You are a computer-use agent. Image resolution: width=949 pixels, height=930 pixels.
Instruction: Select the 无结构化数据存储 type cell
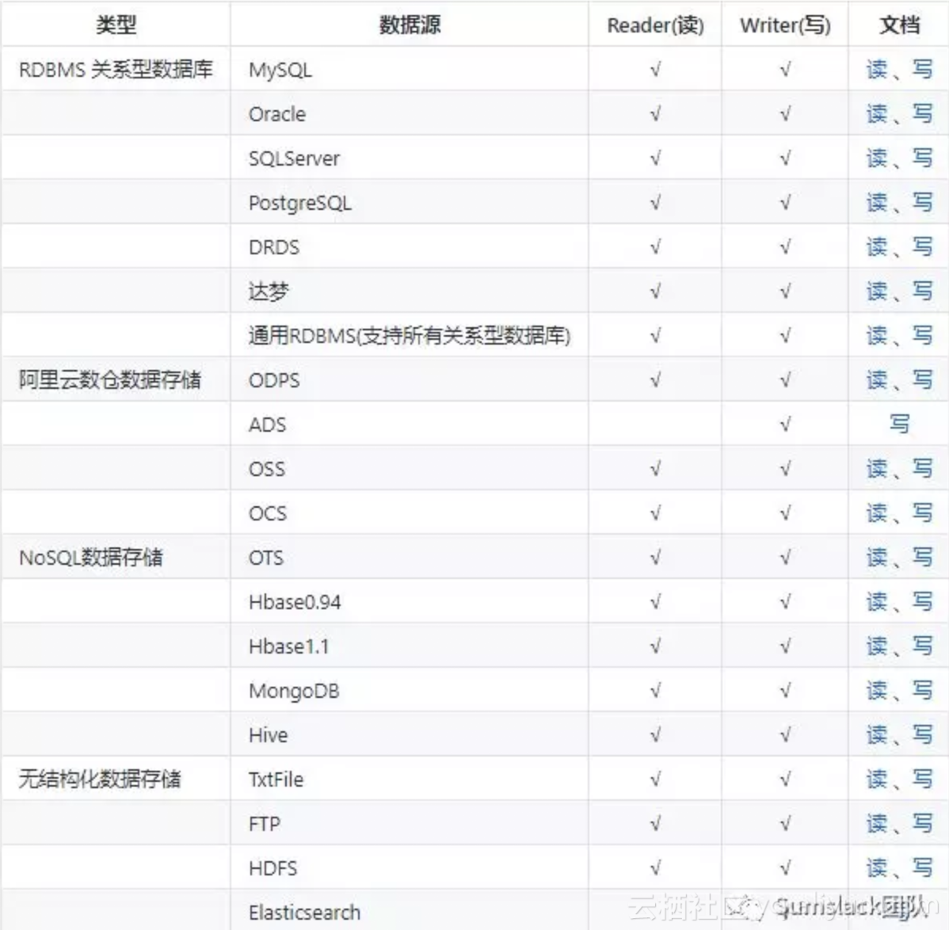pyautogui.click(x=116, y=779)
